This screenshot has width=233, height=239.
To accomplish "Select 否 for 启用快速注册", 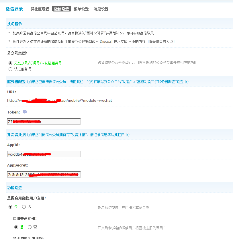I will 30,227.
